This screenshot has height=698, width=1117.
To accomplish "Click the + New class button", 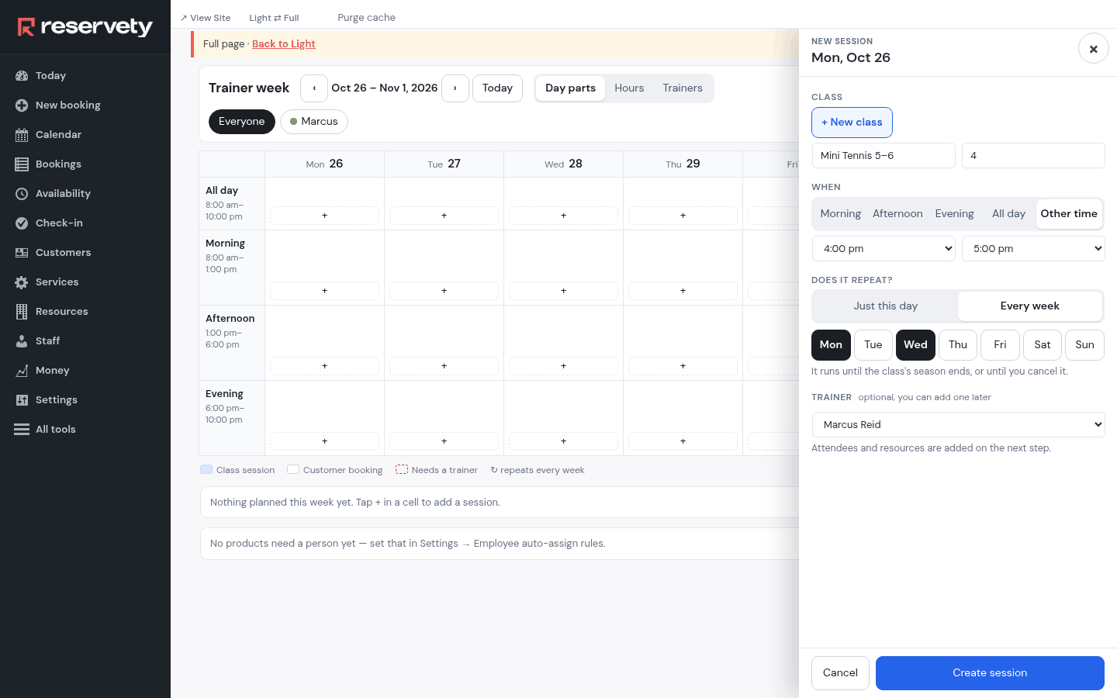I will tap(852, 123).
